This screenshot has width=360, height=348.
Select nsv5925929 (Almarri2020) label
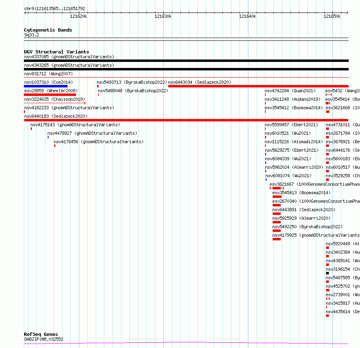pyautogui.click(x=301, y=218)
